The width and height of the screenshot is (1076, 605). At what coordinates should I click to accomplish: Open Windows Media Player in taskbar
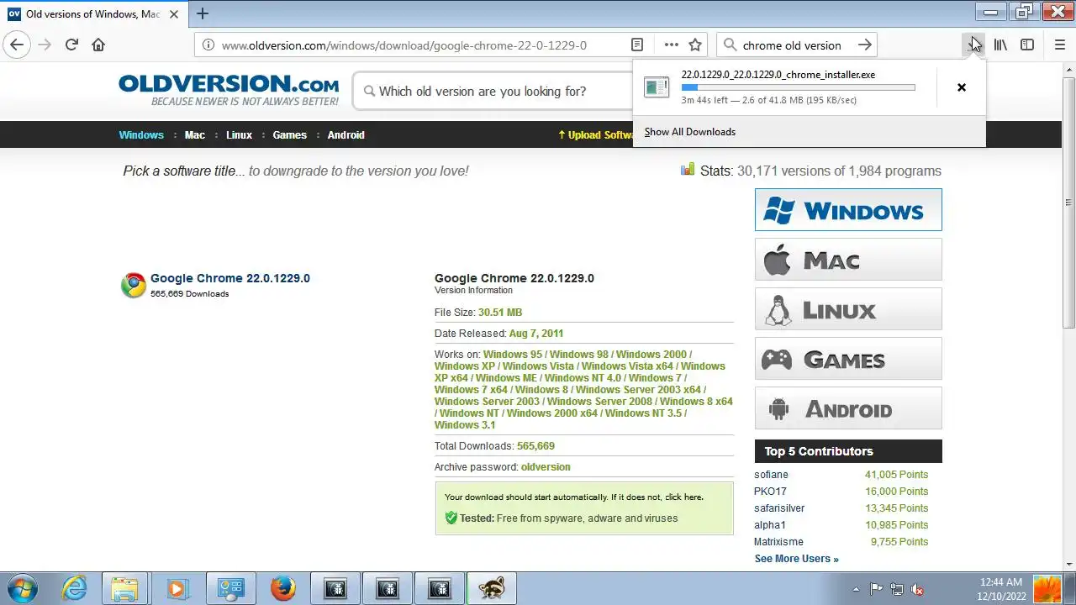[x=177, y=588]
